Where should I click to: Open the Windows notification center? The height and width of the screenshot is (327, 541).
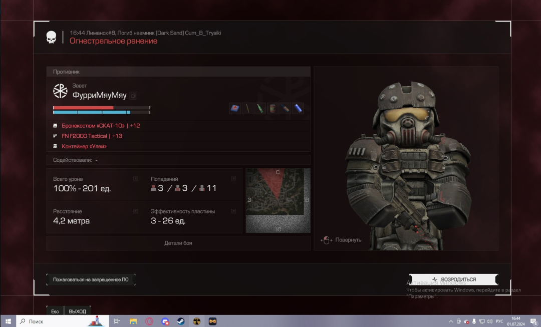coord(533,321)
